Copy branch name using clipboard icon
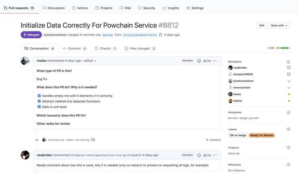Viewport: 298px width, 174px height. coord(160,35)
